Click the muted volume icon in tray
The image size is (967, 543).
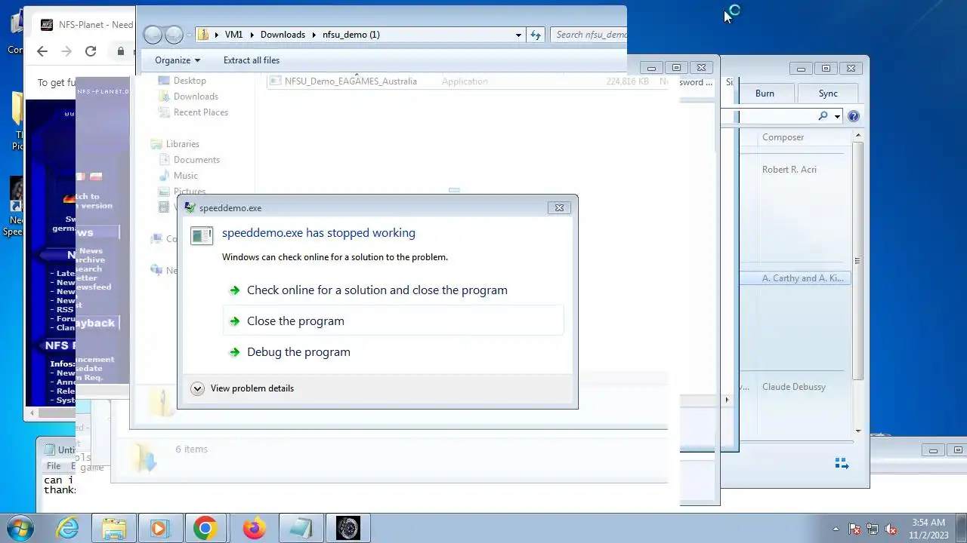pyautogui.click(x=891, y=529)
